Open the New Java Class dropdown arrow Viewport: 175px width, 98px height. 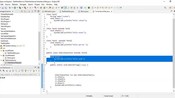tap(47, 8)
